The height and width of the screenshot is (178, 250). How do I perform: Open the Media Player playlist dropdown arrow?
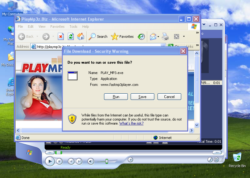[x=204, y=25]
